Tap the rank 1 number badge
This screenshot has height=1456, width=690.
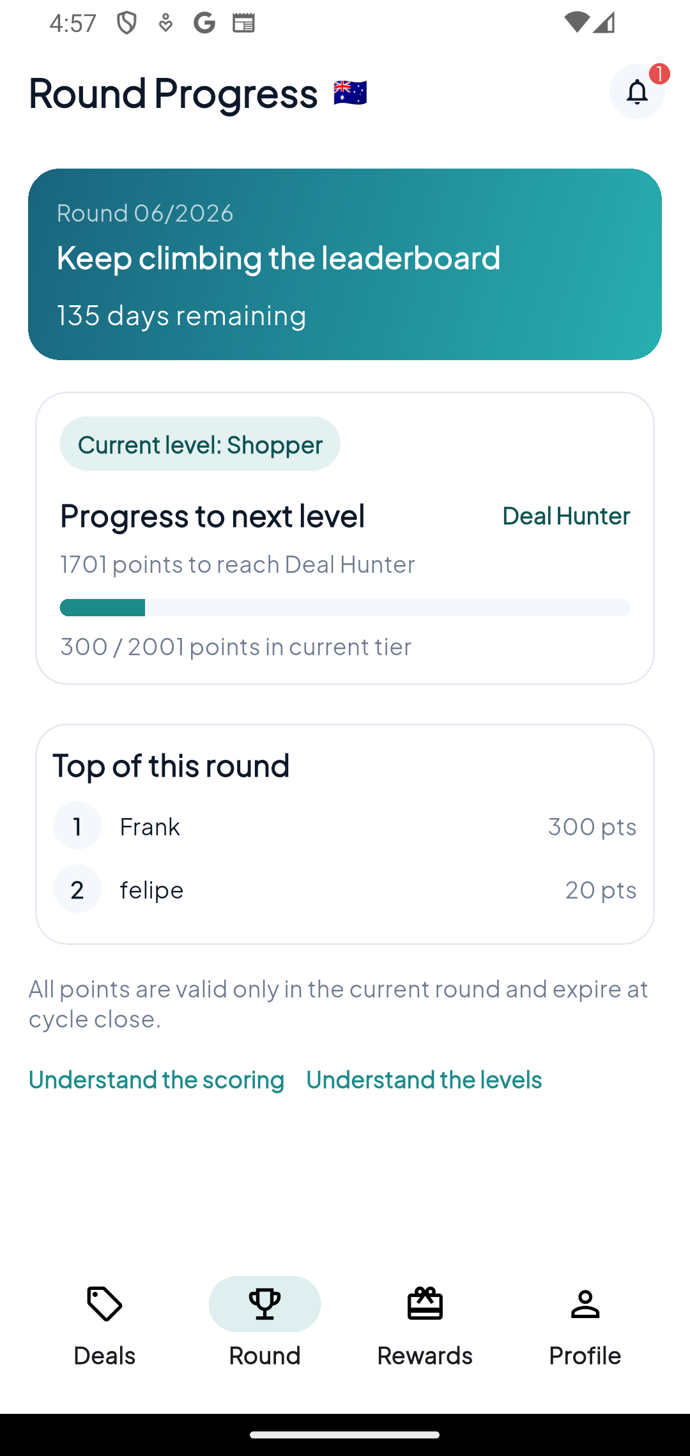click(77, 826)
